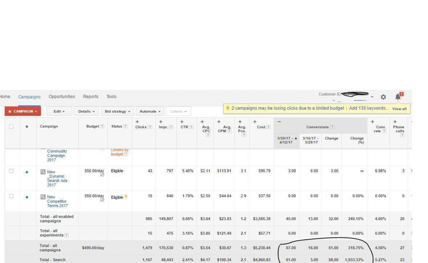The height and width of the screenshot is (263, 428).
Task: Click the help icon beside Budget header
Action: 102,127
